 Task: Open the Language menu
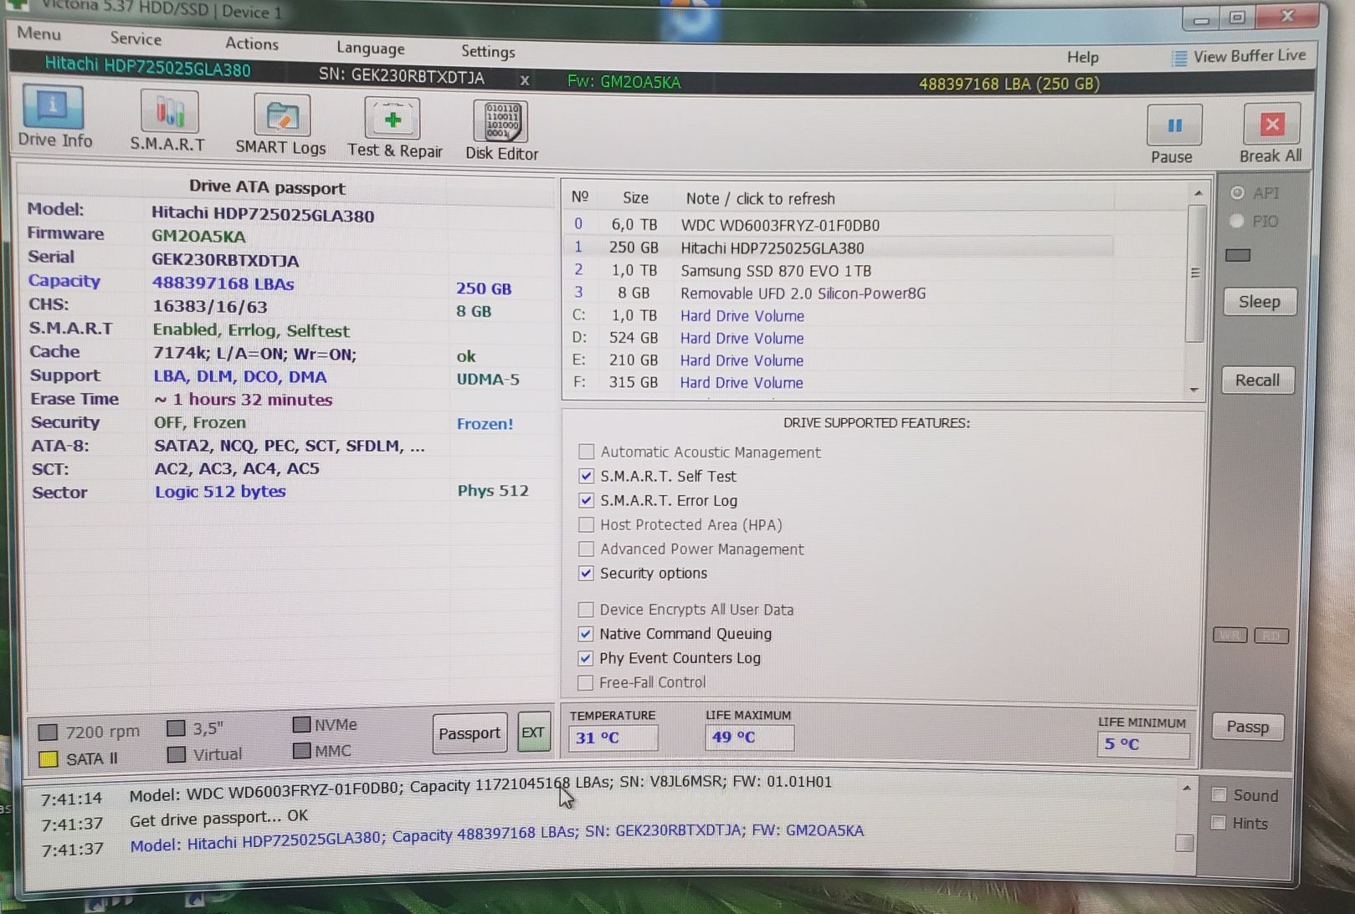(371, 49)
